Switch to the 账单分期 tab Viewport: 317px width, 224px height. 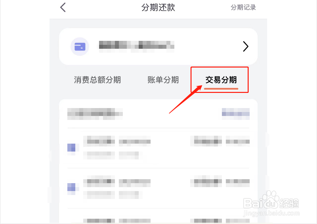pos(163,80)
